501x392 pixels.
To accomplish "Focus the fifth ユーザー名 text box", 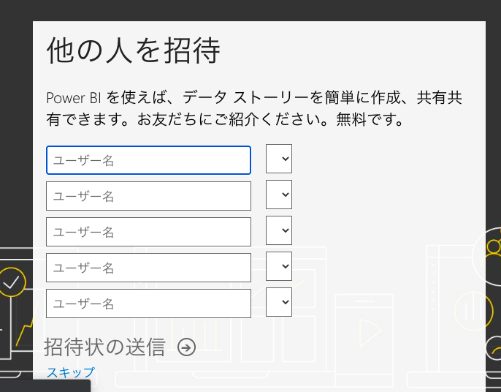I will coord(148,304).
